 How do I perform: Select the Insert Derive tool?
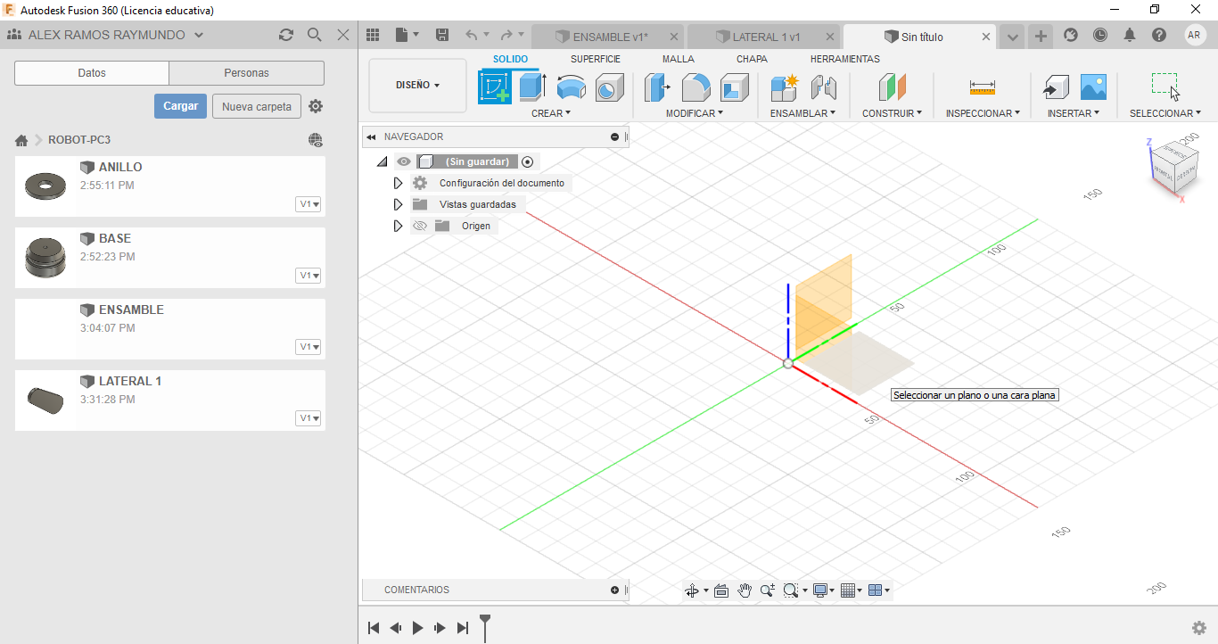pyautogui.click(x=1056, y=87)
